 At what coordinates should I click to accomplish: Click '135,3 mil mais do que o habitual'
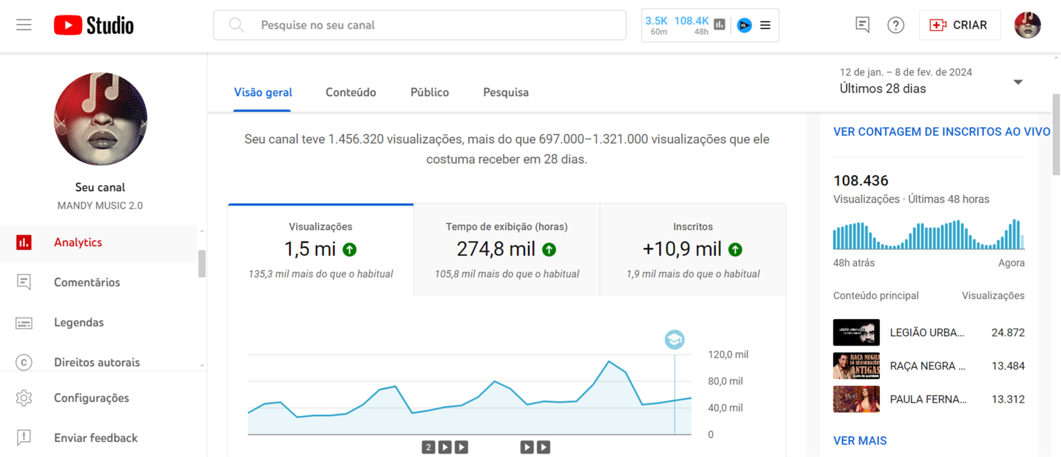(x=321, y=274)
